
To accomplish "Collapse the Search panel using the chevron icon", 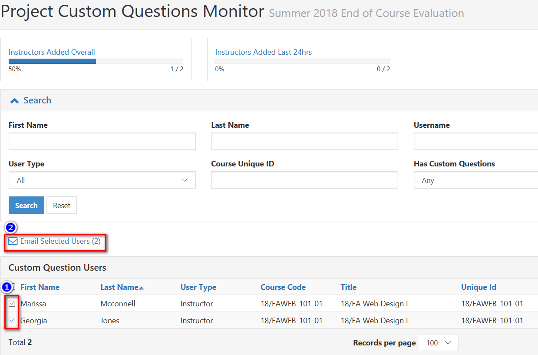I will tap(14, 100).
